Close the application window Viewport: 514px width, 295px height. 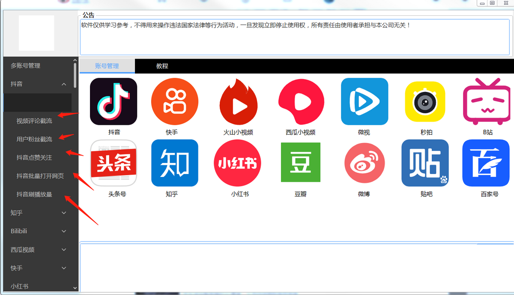[x=505, y=3]
